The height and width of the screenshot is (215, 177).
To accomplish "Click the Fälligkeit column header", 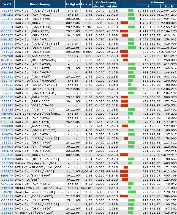I will pos(73,4).
